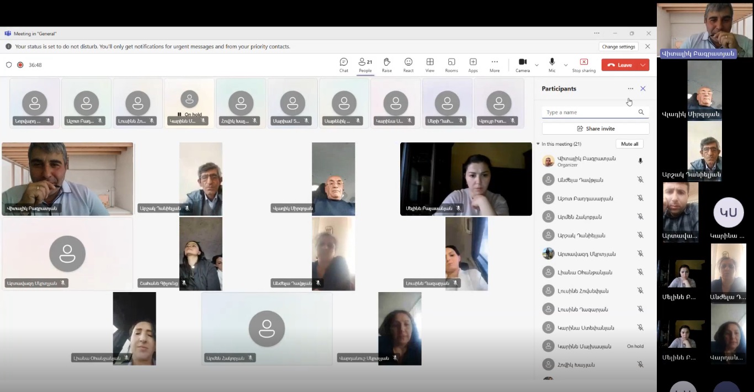Select Արմեն Հակոբյան's avatar tile in the grid
The height and width of the screenshot is (392, 754).
coord(267,329)
